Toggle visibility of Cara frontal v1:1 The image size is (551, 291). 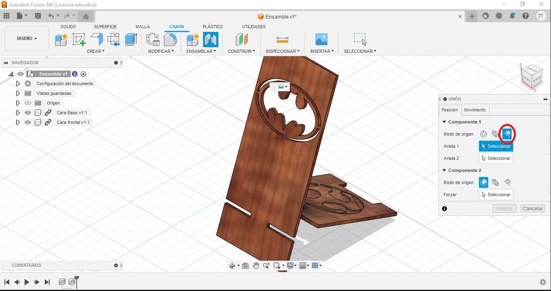27,122
